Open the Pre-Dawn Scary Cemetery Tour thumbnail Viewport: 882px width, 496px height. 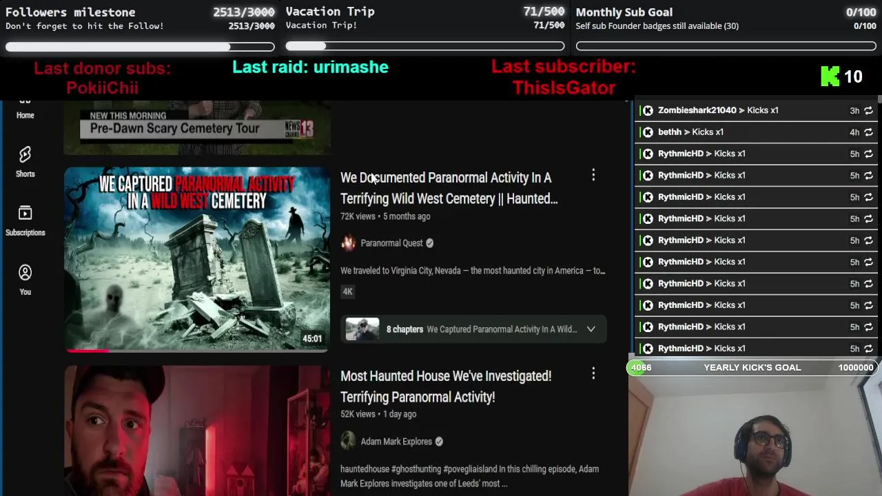pyautogui.click(x=197, y=128)
